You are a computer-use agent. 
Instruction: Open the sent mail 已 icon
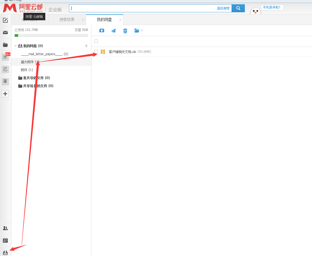coord(5,69)
